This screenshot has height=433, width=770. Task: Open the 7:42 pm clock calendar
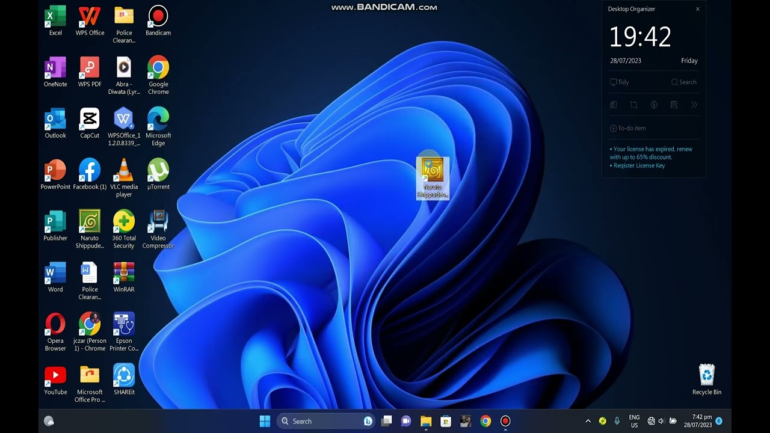(698, 421)
